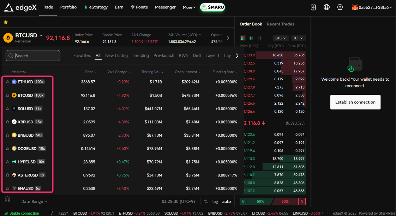This screenshot has width=396, height=216.
Task: Open the 0.1 price grouping dropdown
Action: coord(298,38)
